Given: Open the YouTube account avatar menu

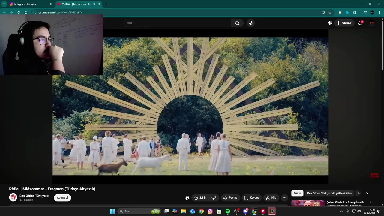Looking at the screenshot, I should click(x=372, y=23).
